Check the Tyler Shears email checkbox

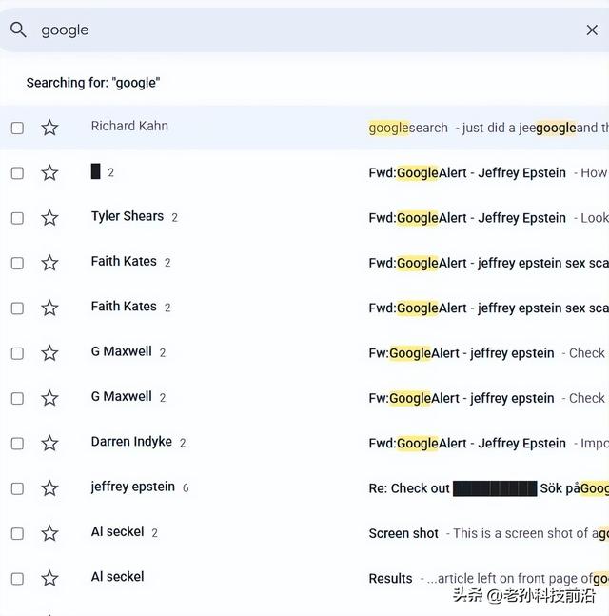tap(17, 218)
